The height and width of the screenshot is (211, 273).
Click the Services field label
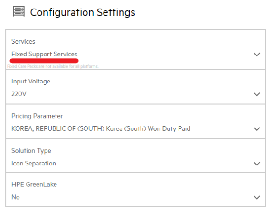pyautogui.click(x=23, y=41)
